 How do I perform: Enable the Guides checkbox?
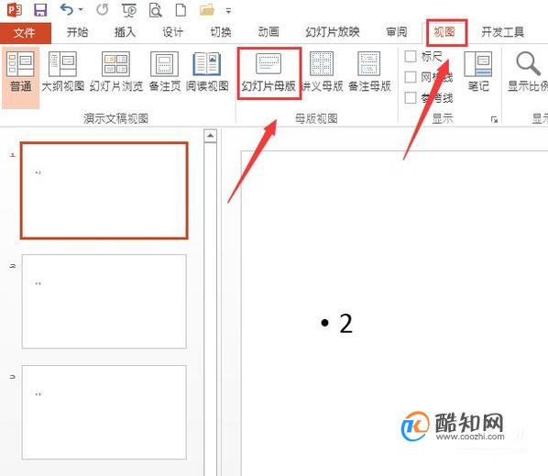point(411,97)
